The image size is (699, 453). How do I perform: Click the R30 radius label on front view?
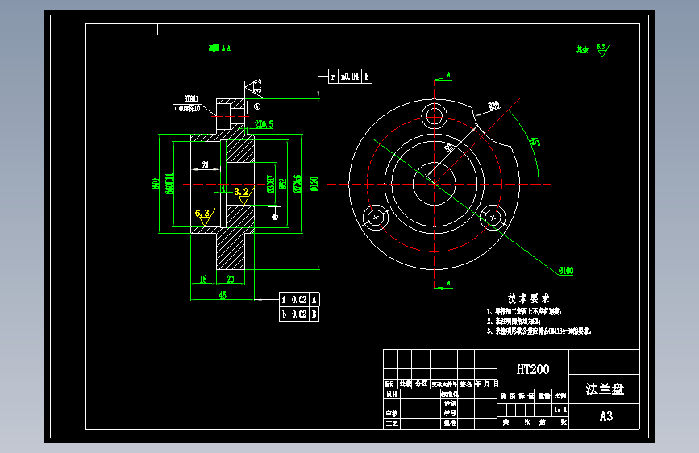click(x=494, y=106)
